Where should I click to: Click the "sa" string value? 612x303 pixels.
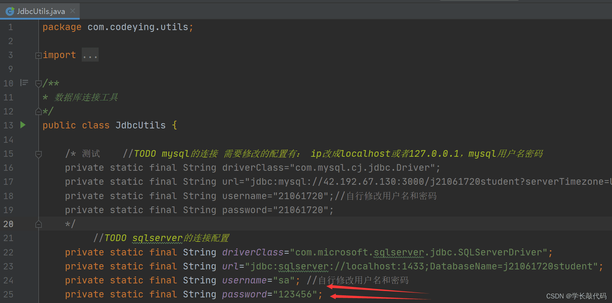(x=284, y=280)
